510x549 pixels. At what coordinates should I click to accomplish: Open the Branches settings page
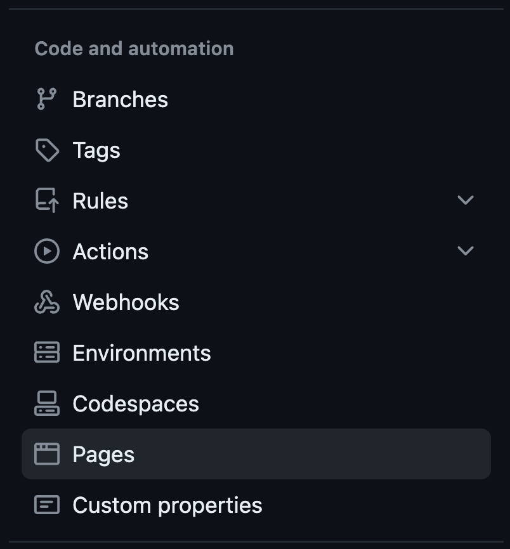[x=120, y=100]
